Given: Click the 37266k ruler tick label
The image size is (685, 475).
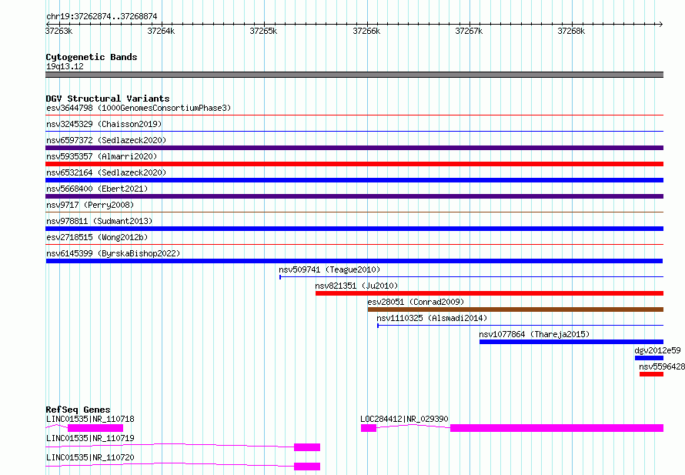Looking at the screenshot, I should point(366,31).
